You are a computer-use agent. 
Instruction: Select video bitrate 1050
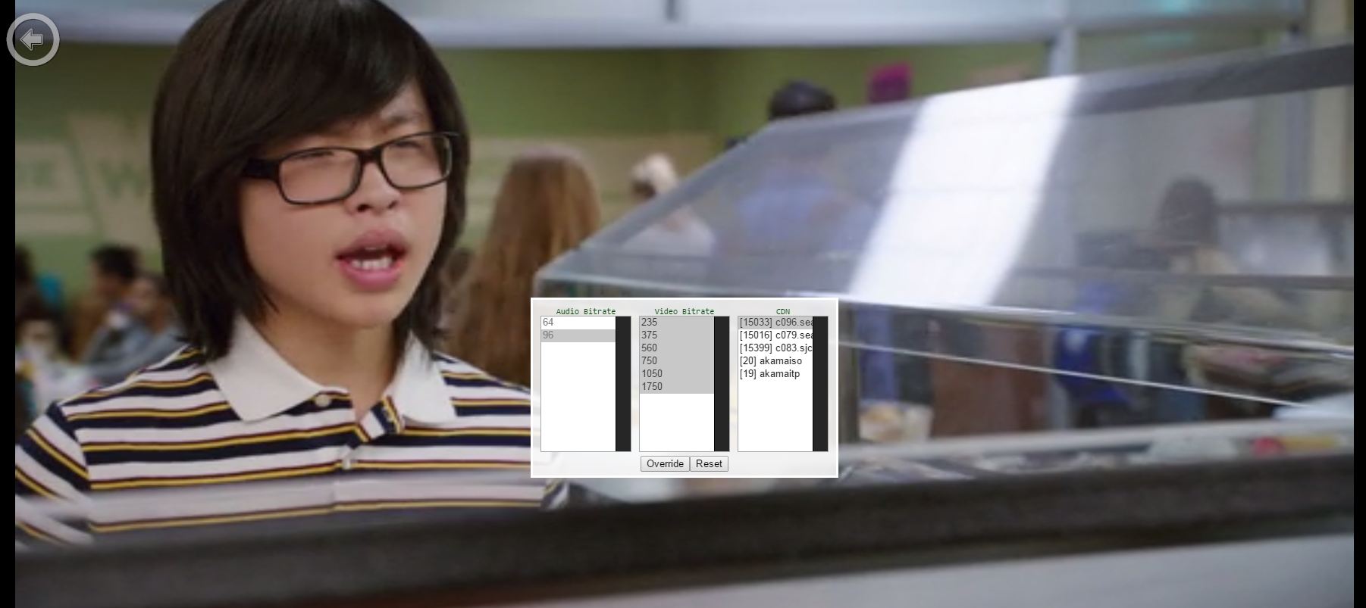click(677, 374)
